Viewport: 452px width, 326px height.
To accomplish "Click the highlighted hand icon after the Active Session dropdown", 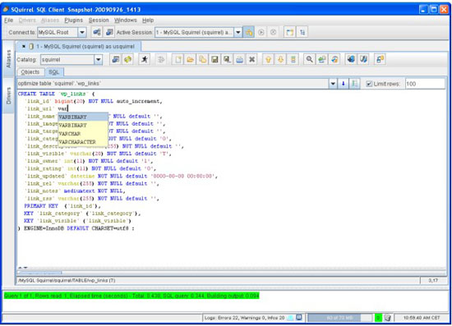I will [248, 32].
